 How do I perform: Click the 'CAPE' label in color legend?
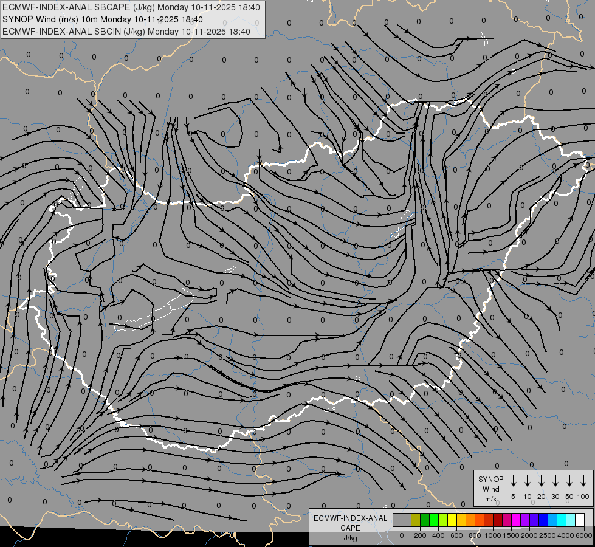(x=350, y=528)
